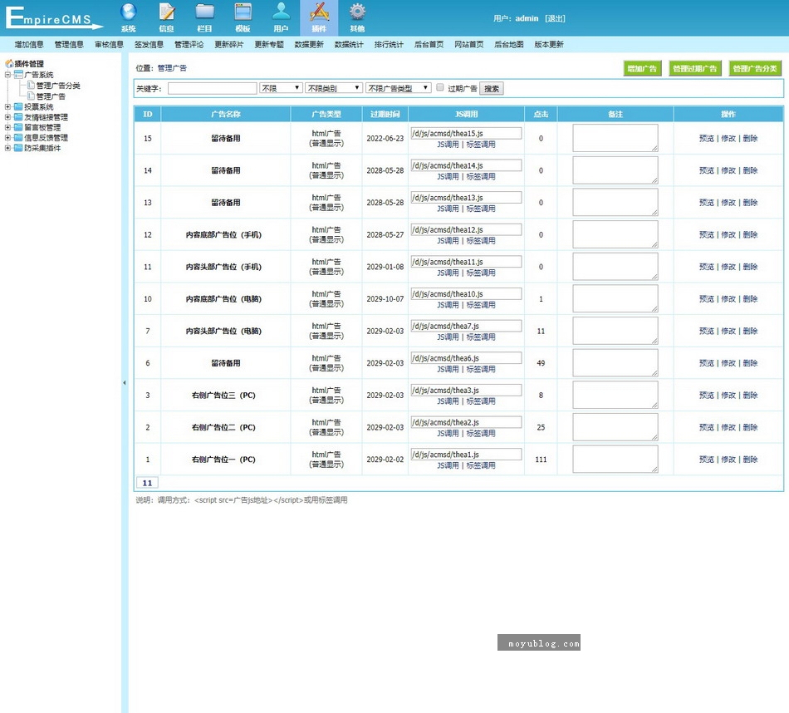Viewport: 789px width, 713px height.
Task: Click the green 管理过期广告 button
Action: [x=695, y=68]
